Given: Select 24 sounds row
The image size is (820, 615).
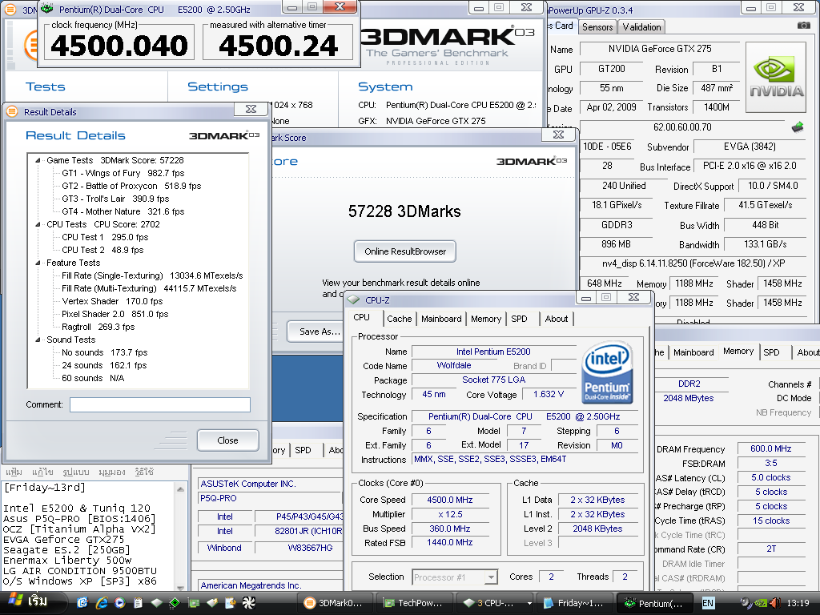Looking at the screenshot, I should tap(104, 365).
